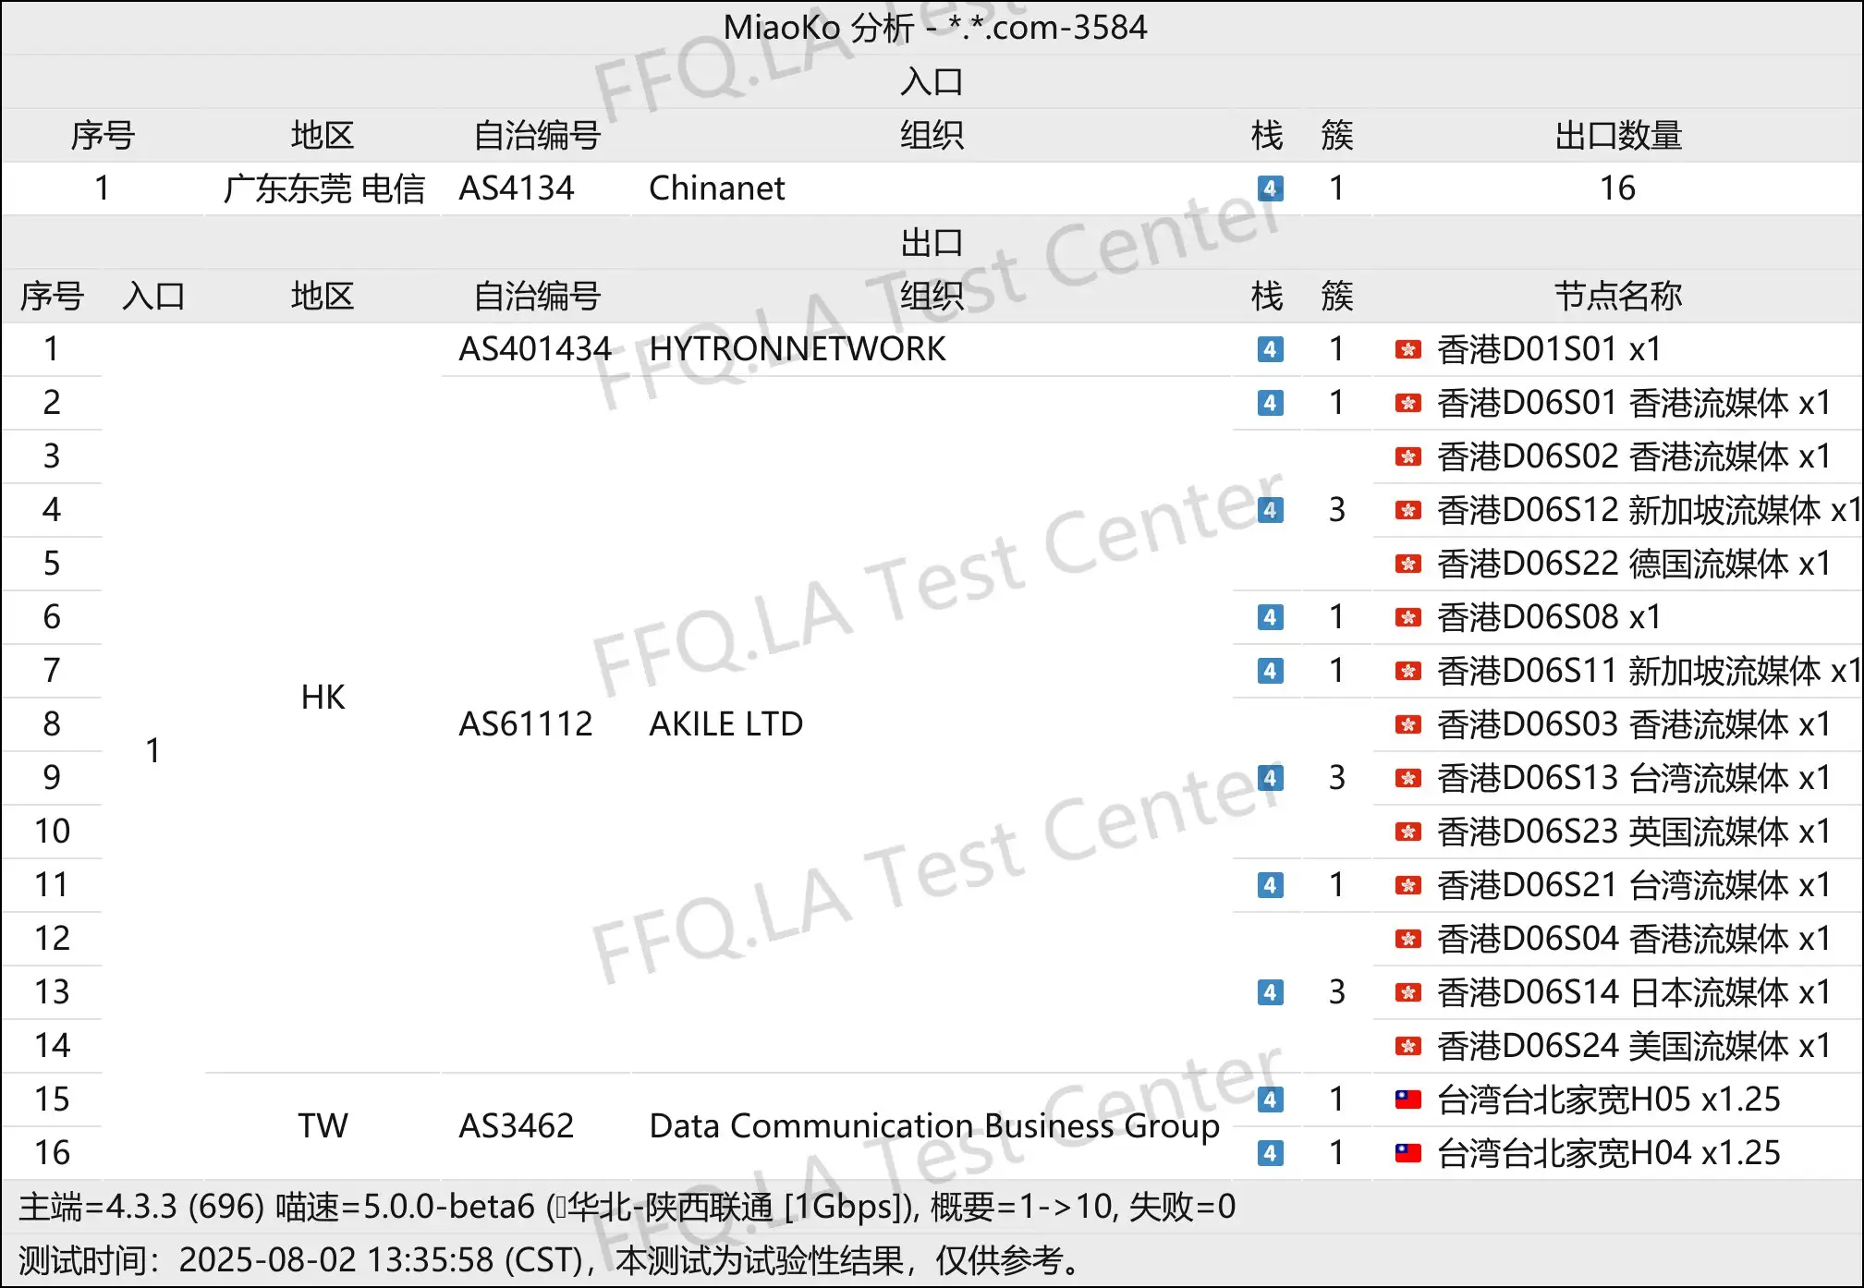The height and width of the screenshot is (1288, 1864).
Task: Click the 出口 section header
Action: pyautogui.click(x=932, y=243)
